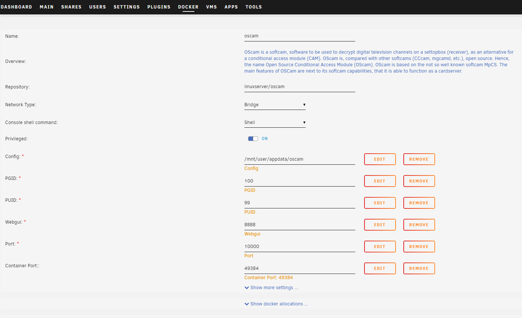Viewport: 522px width, 318px height.
Task: Click the 'Repository:' label
Action: [x=17, y=87]
